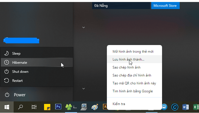
Task: Open Photoshop from the taskbar
Action: [58, 107]
